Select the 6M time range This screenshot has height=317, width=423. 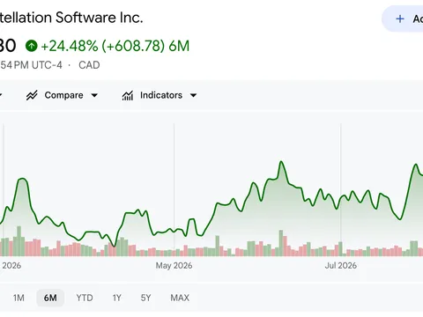pos(50,298)
